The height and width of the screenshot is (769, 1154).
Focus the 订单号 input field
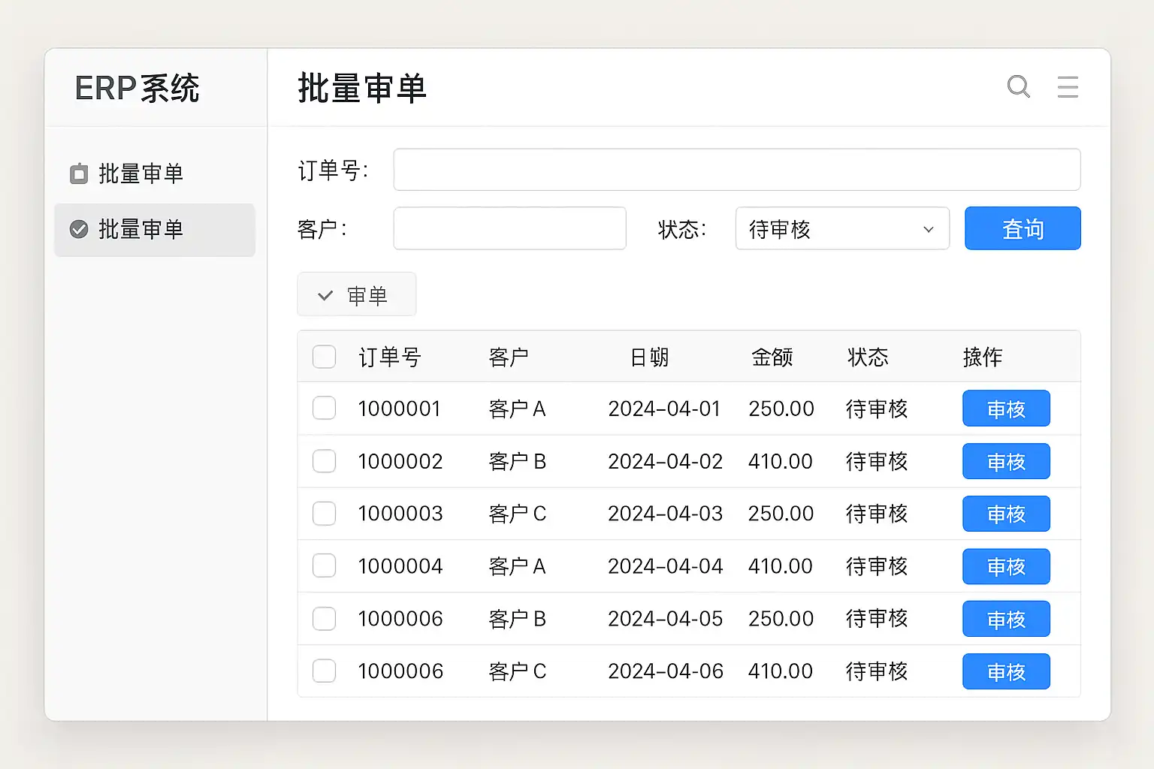click(736, 170)
